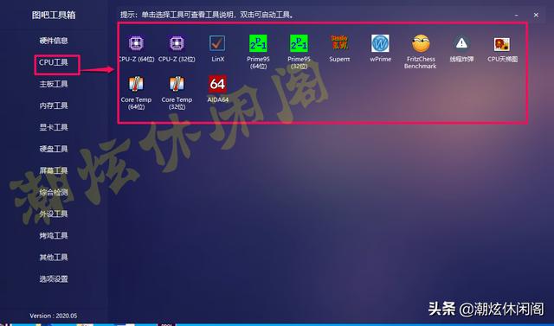Click the 提示 hint text at top
Screen dimensions: 554x326
[207, 15]
